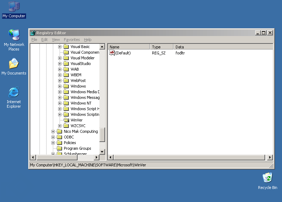This screenshot has width=282, height=202.
Task: Select the Recycle Bin desktop icon
Action: (268, 181)
